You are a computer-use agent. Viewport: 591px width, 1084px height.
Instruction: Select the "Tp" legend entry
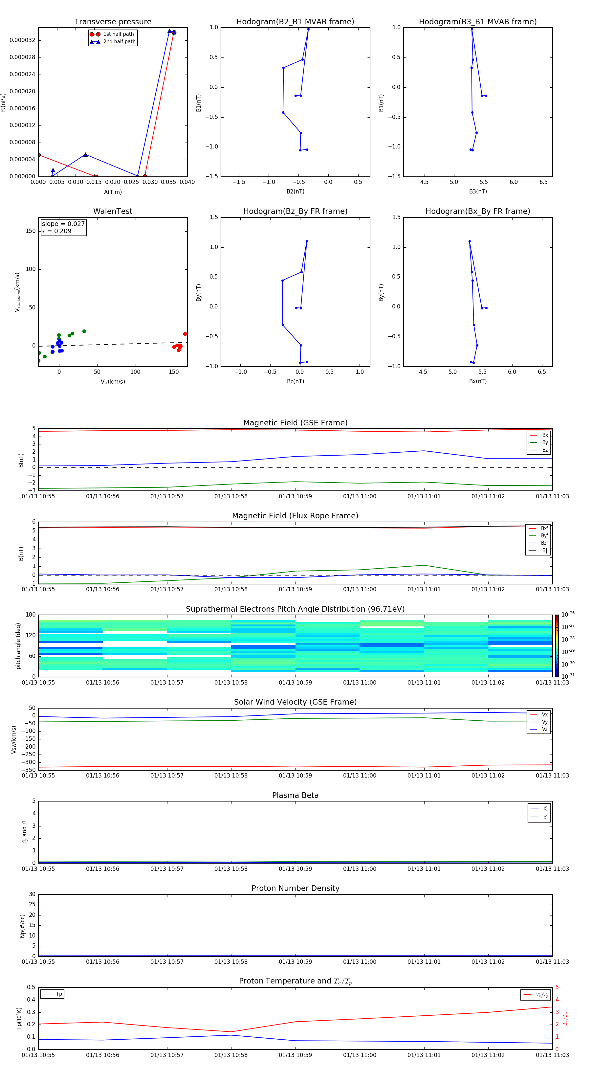(53, 994)
